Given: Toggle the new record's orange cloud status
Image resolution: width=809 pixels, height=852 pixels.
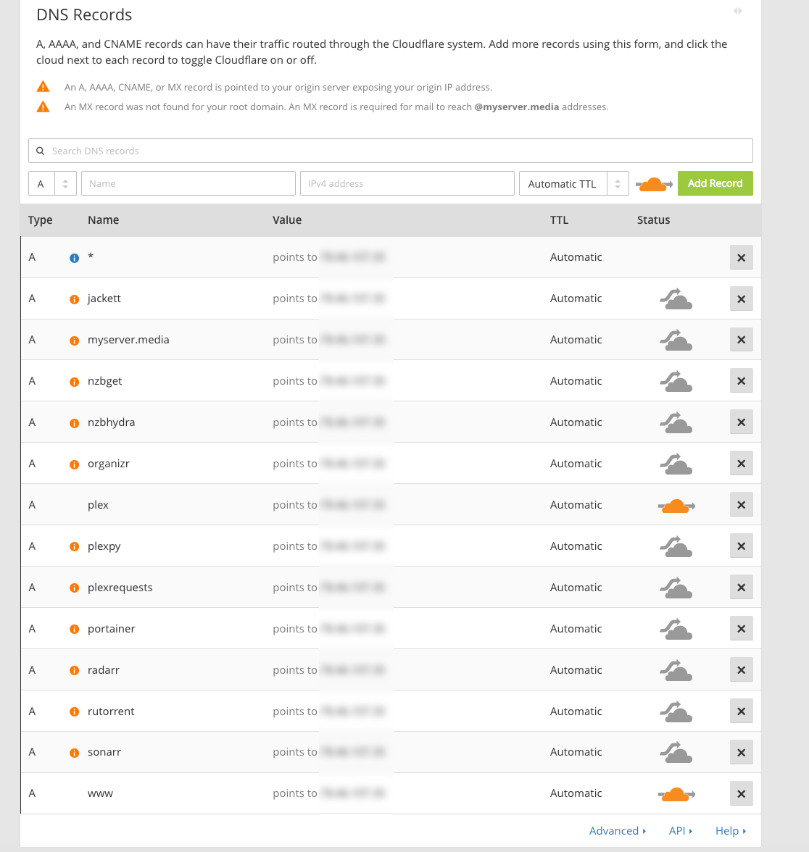Looking at the screenshot, I should pyautogui.click(x=654, y=184).
